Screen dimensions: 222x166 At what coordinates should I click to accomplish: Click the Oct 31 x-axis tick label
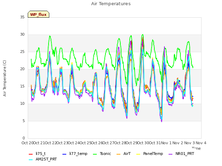[155, 143]
